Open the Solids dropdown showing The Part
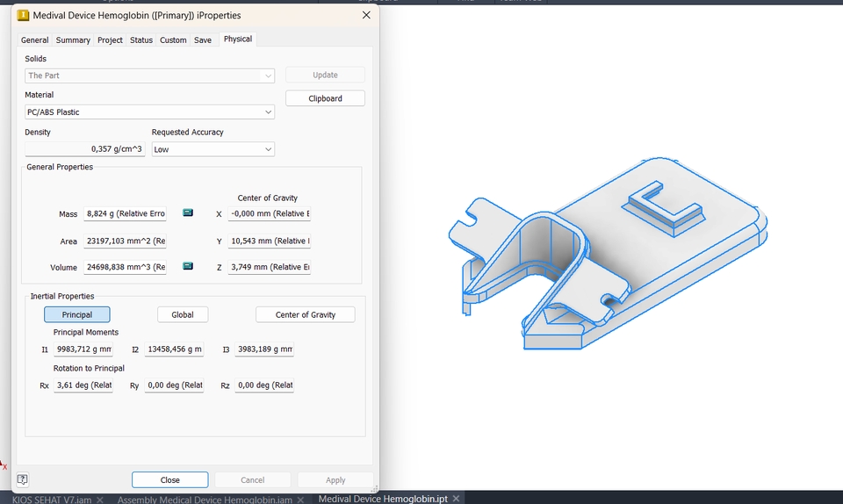The height and width of the screenshot is (504, 843). [x=149, y=76]
